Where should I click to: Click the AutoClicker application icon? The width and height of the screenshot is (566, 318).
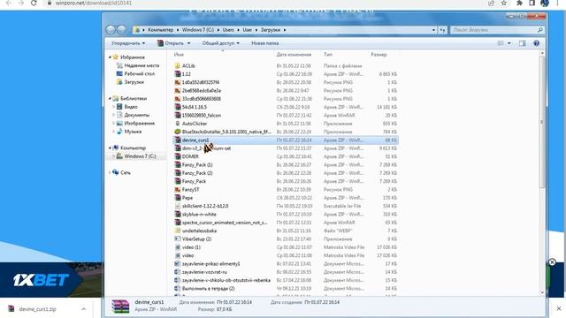pos(177,124)
